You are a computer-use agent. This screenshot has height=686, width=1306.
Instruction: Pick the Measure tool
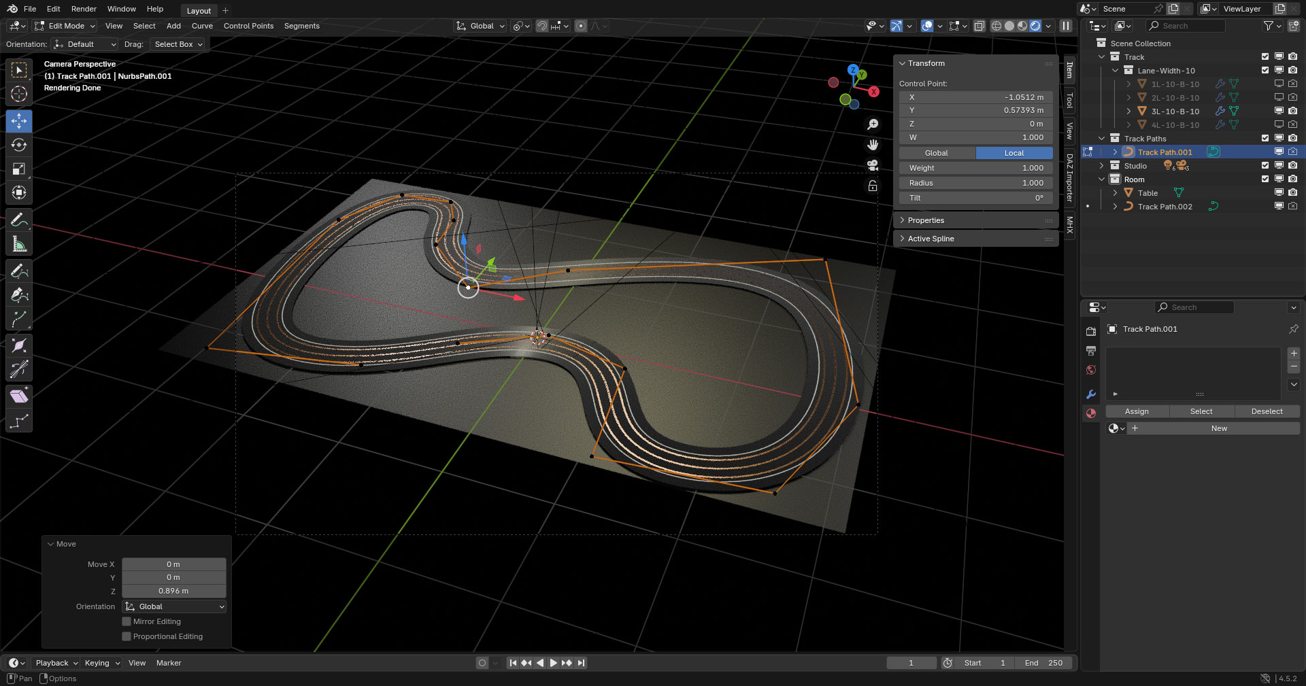click(19, 243)
